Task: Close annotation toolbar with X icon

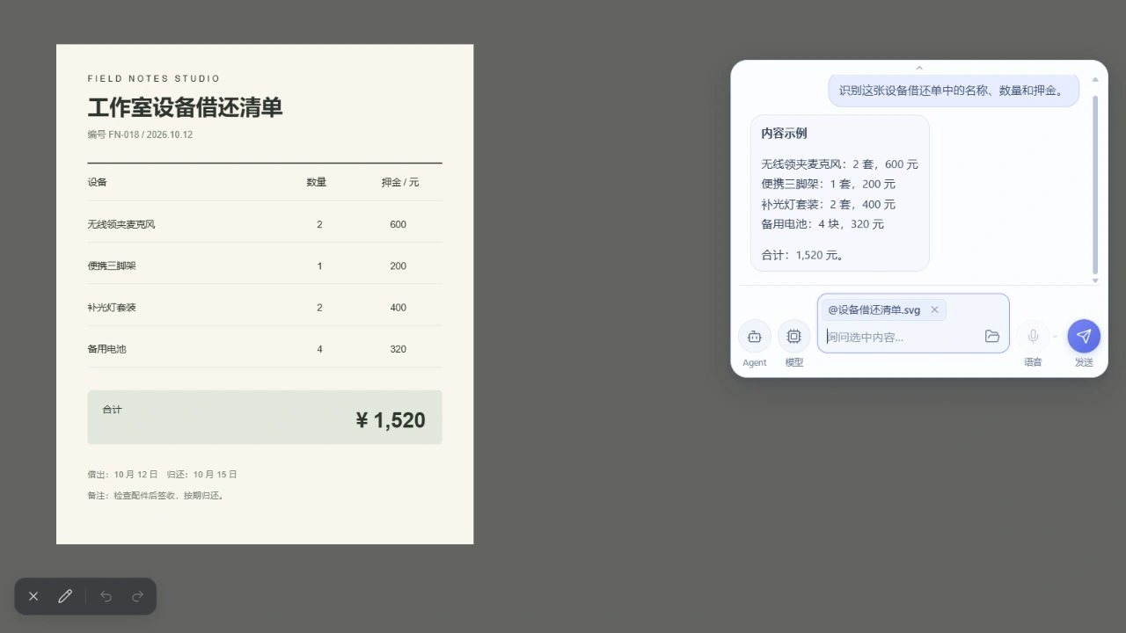Action: [33, 596]
